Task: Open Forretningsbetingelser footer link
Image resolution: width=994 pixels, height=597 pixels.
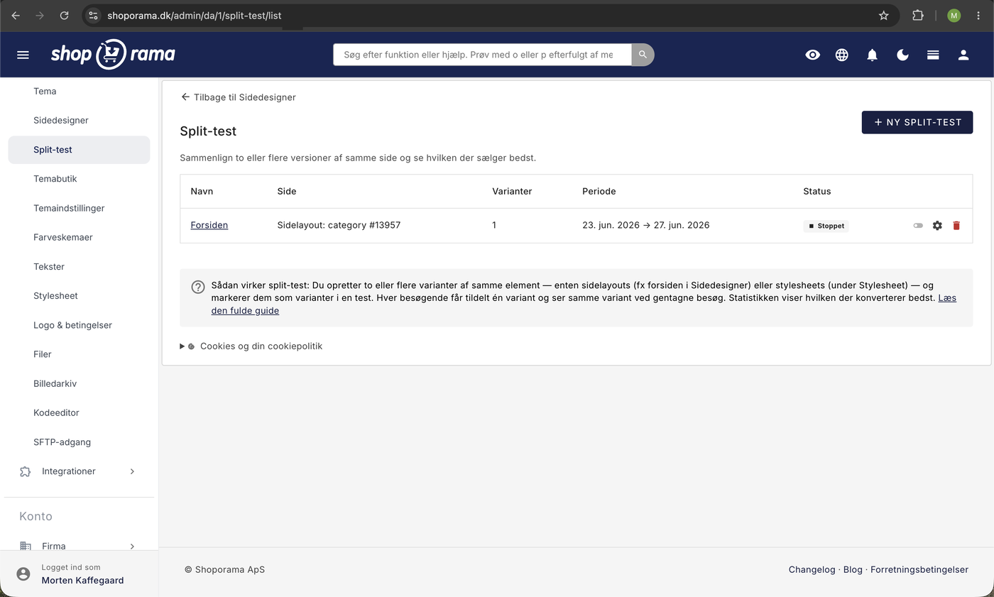Action: coord(919,569)
